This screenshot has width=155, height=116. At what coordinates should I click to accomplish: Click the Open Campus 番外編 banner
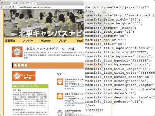24,76
